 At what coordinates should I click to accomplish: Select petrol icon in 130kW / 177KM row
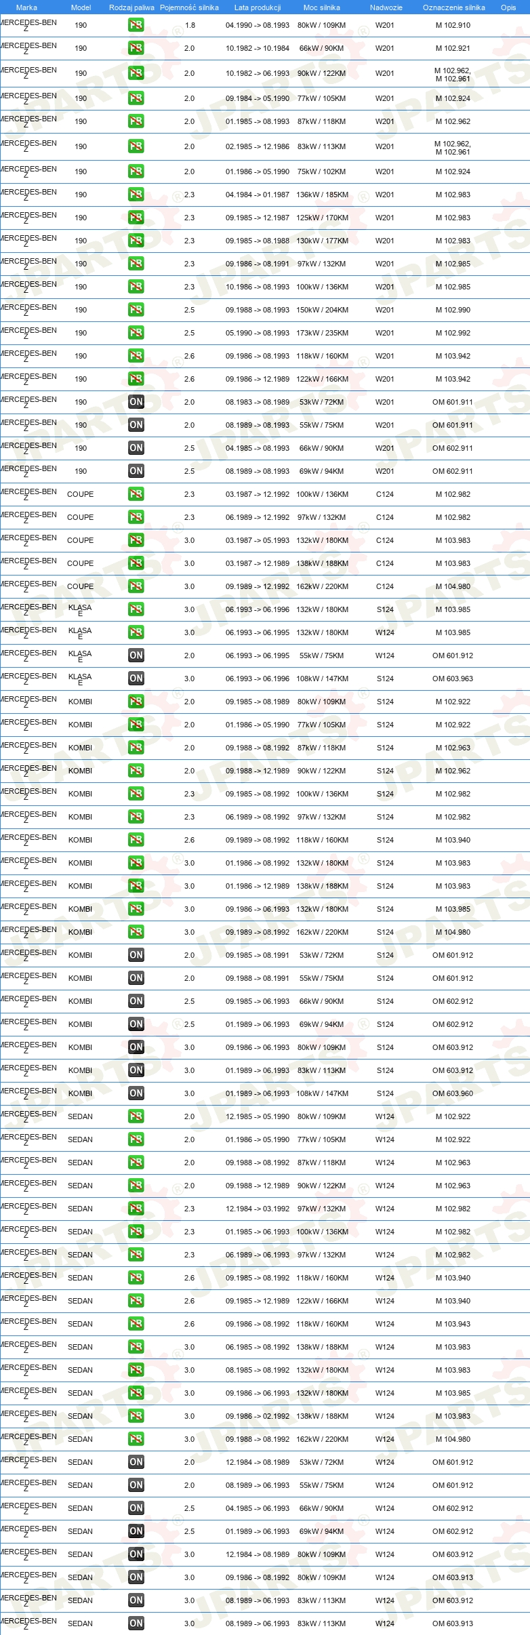tap(136, 241)
